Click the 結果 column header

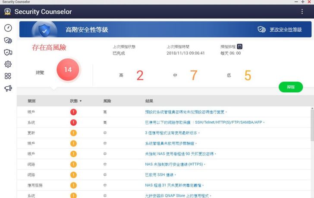pyautogui.click(x=149, y=101)
